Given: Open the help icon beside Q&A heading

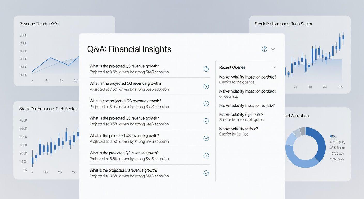Looking at the screenshot, I should click(264, 49).
